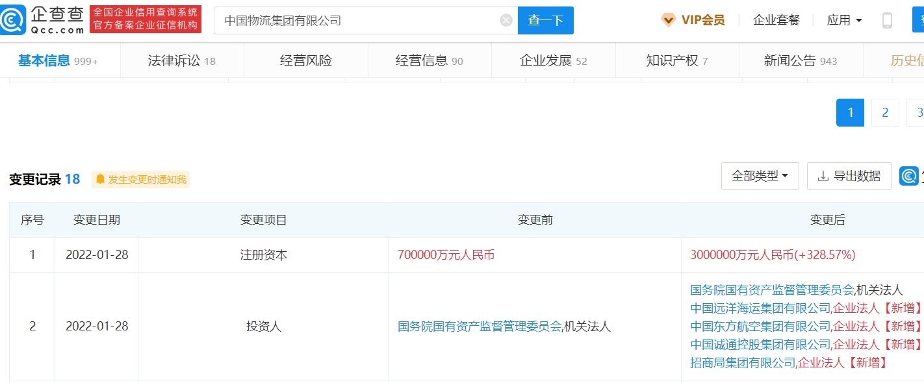The height and width of the screenshot is (383, 924).
Task: Click 3000000万元人民币(+328.57%) after-change value
Action: (x=773, y=255)
